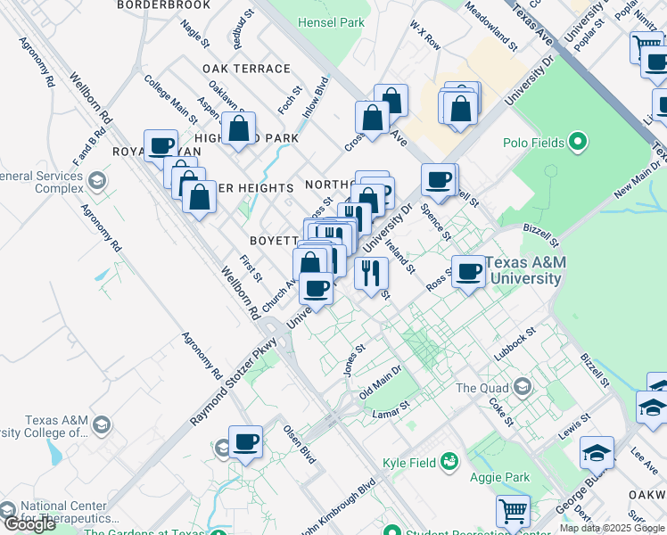
Task: Click the OAK TERRACE neighborhood label
Action: click(246, 69)
